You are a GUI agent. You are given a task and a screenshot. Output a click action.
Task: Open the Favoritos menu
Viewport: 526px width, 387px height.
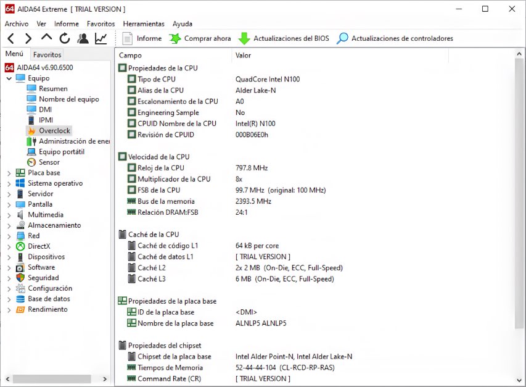click(101, 24)
